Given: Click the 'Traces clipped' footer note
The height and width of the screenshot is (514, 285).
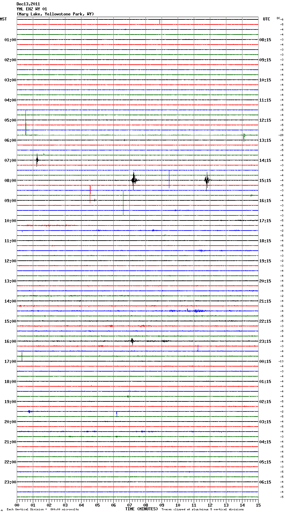Looking at the screenshot, I should pos(203,509).
